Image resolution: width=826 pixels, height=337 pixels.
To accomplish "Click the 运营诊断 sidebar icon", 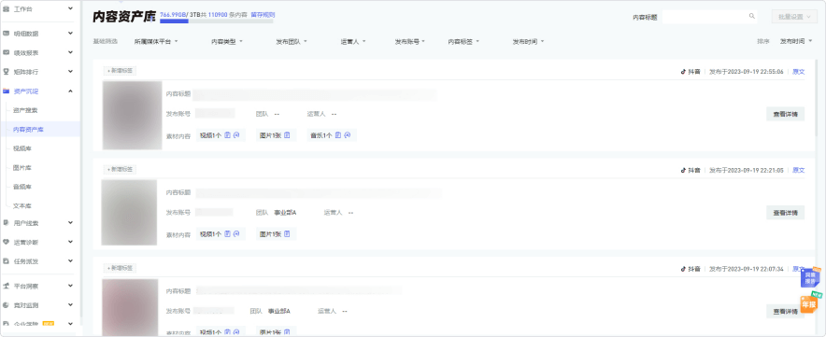I will pyautogui.click(x=7, y=242).
